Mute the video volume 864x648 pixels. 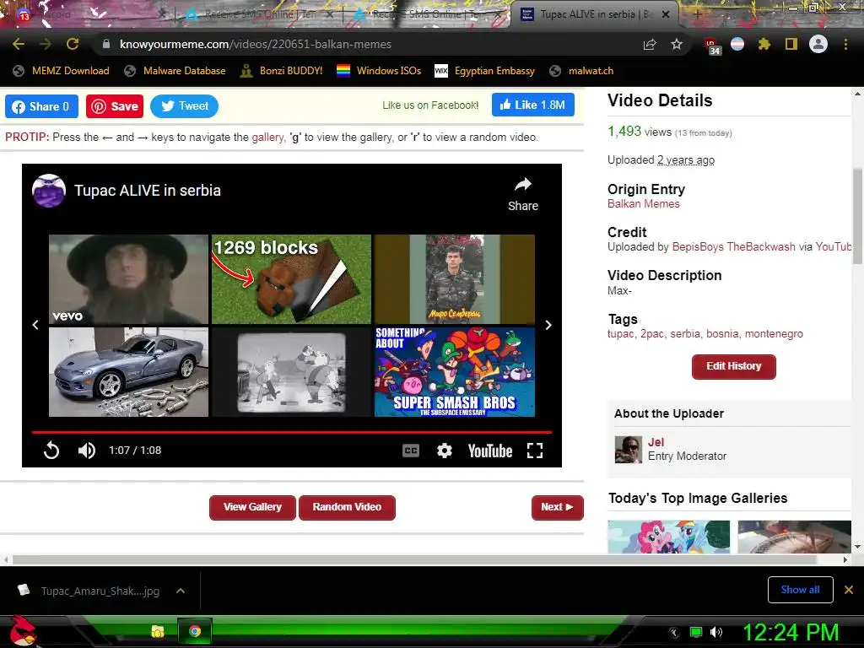(87, 451)
